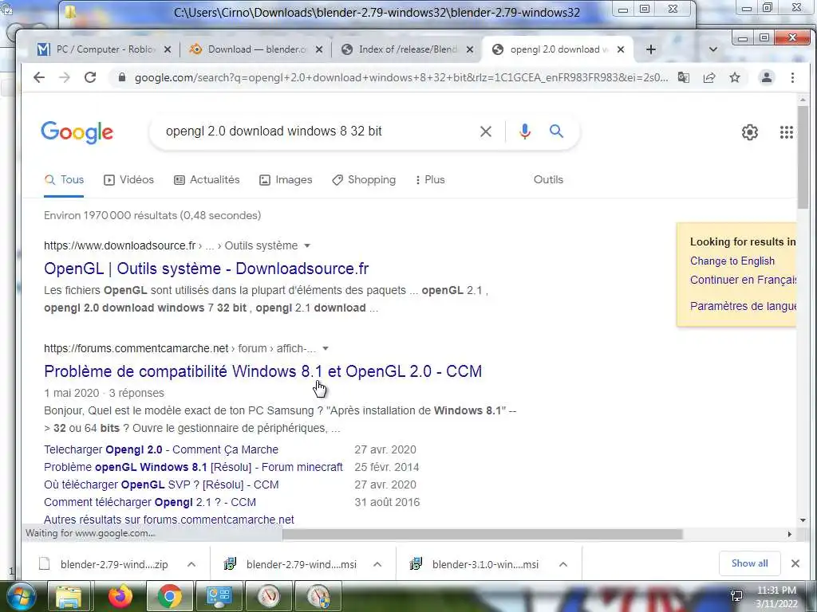Click Show all downloads

(749, 563)
